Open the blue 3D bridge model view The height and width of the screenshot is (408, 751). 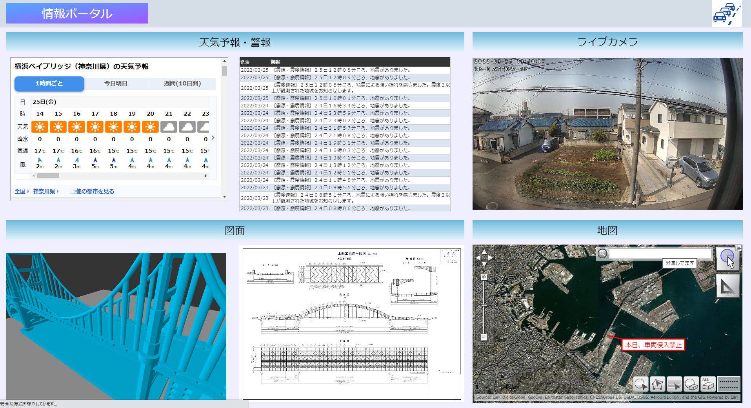pos(116,326)
